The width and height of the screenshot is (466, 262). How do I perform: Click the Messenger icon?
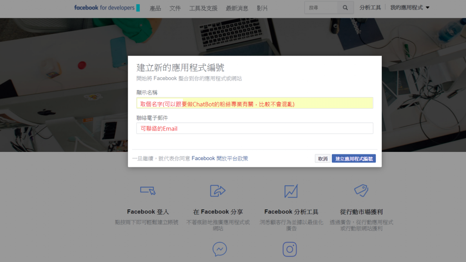click(220, 249)
